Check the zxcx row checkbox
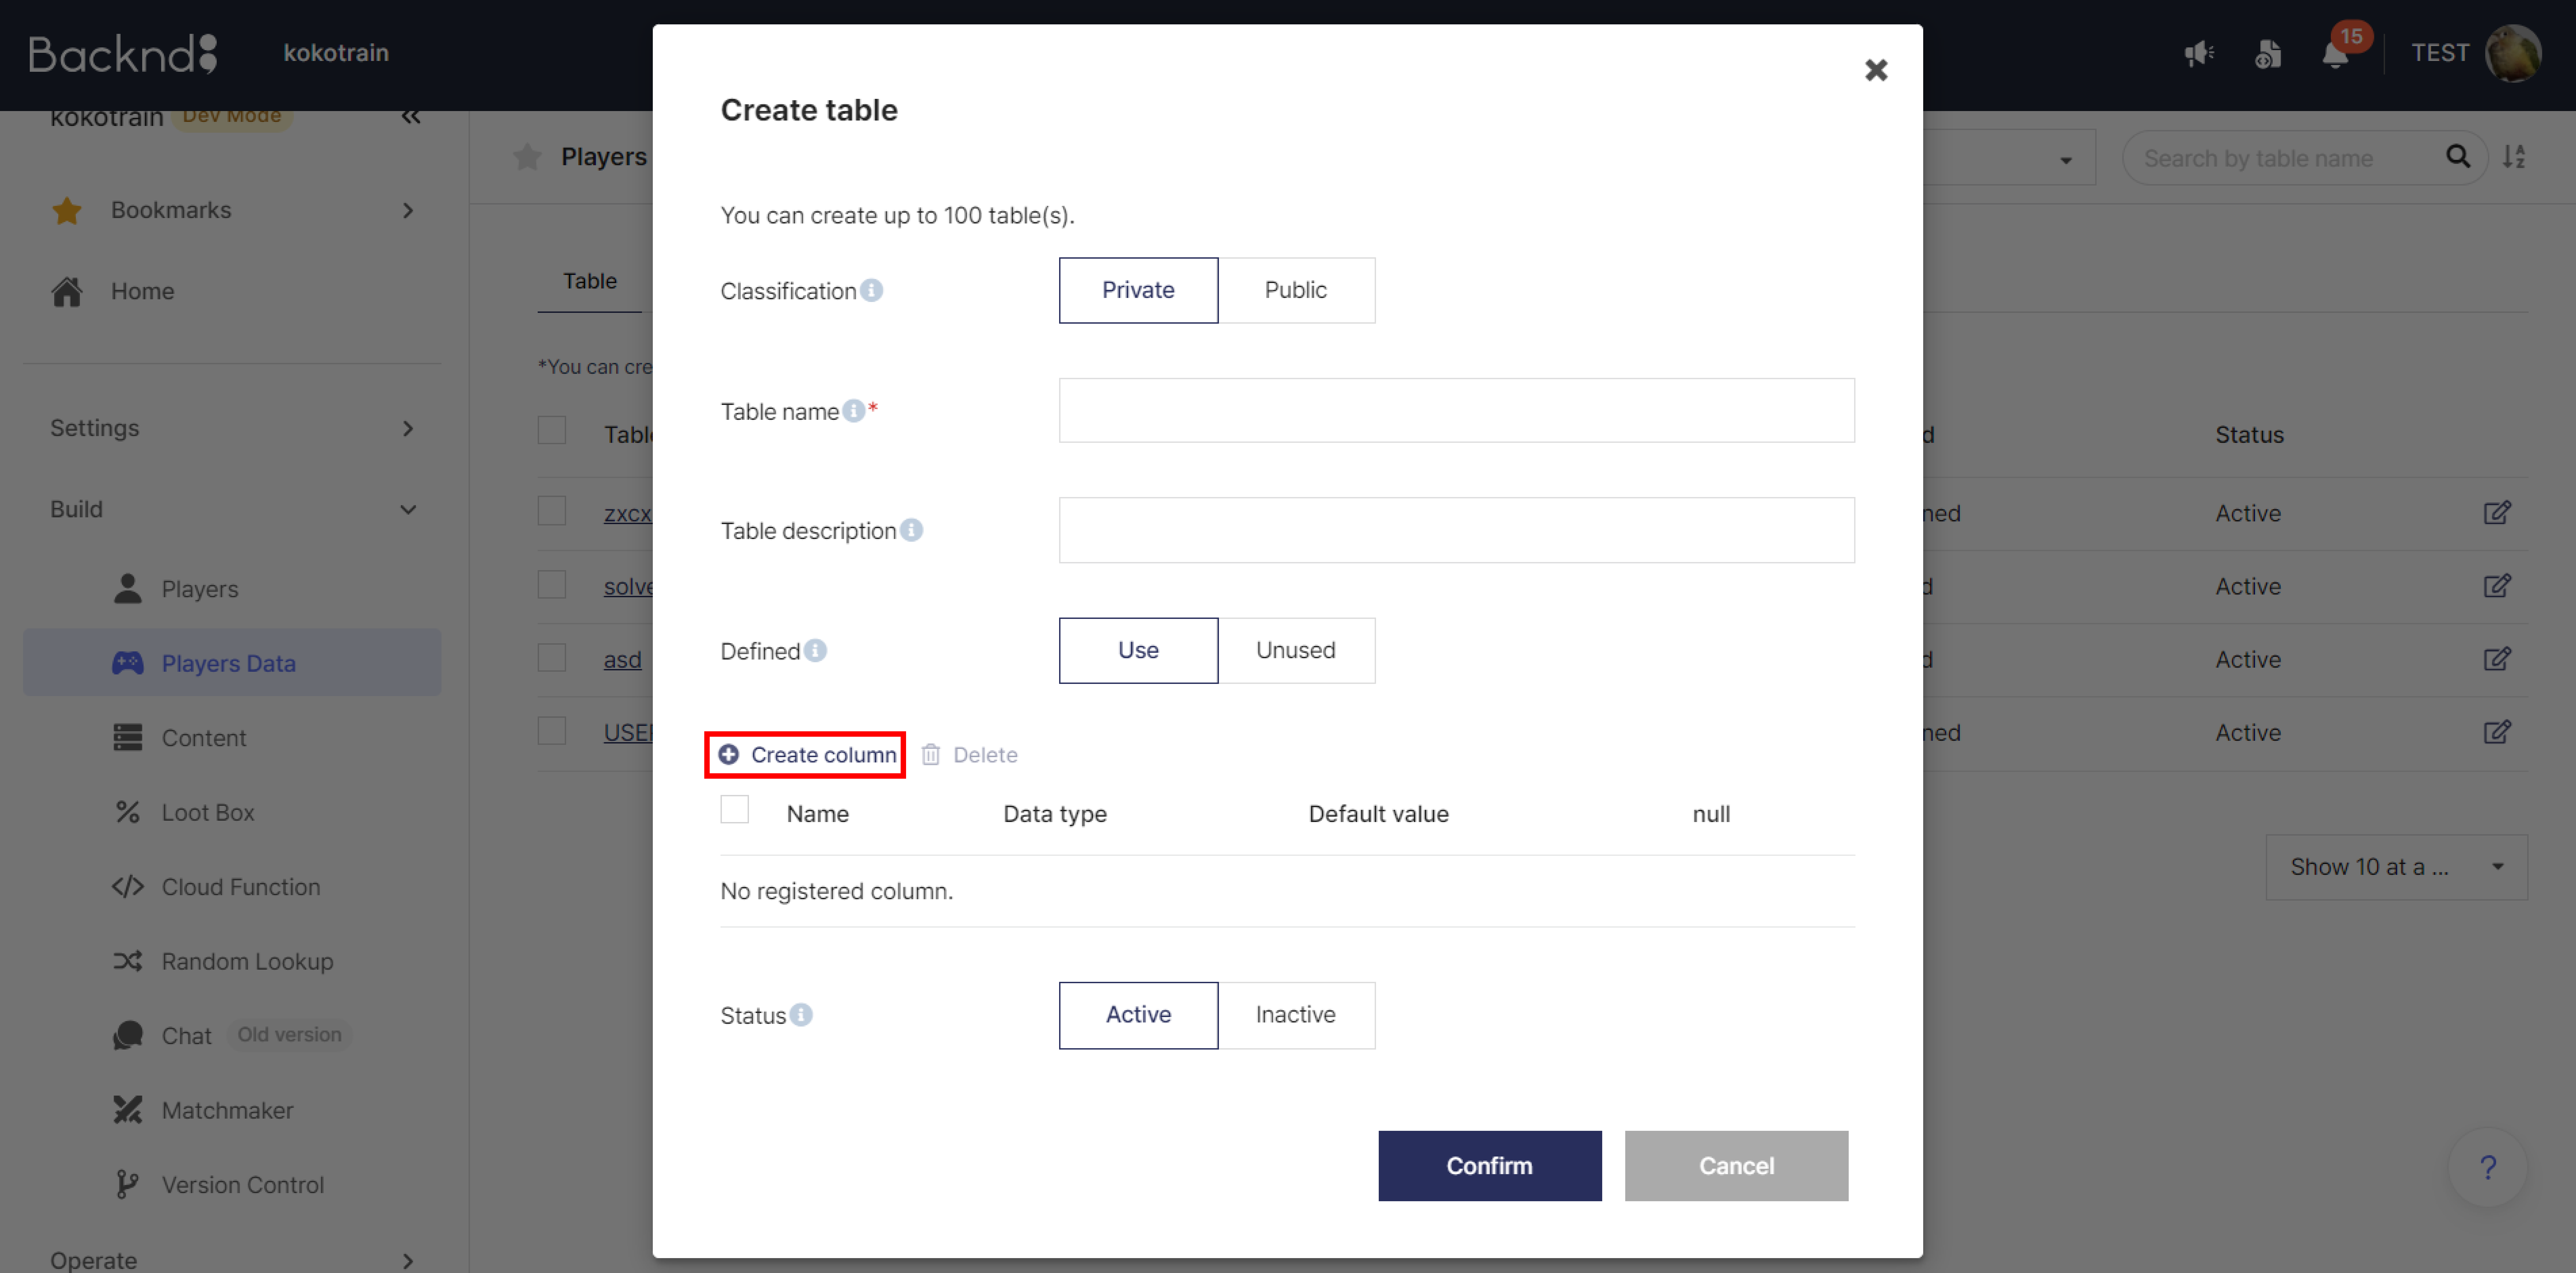Screen dimensions: 2576x1273 tap(552, 511)
